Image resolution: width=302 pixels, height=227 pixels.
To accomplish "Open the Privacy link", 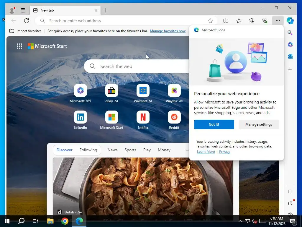I will [224, 152].
